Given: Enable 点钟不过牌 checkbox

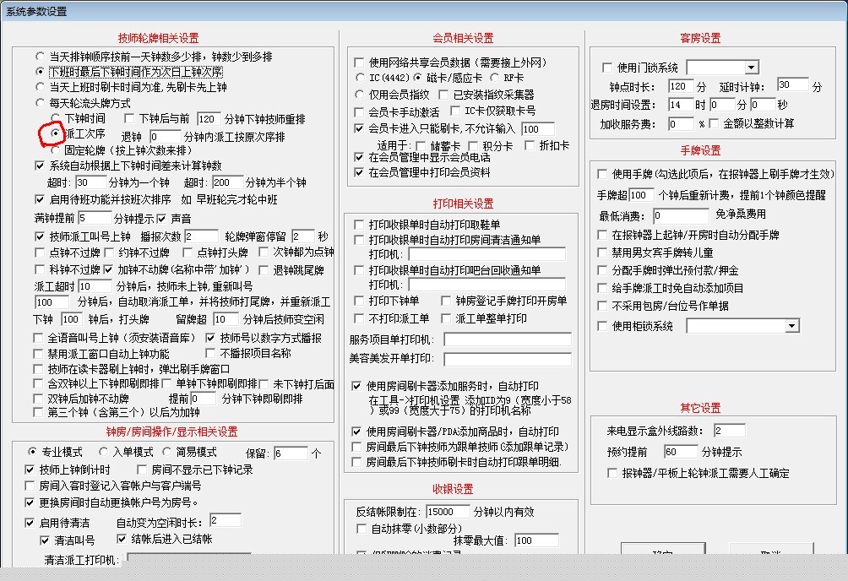Looking at the screenshot, I should [x=40, y=252].
